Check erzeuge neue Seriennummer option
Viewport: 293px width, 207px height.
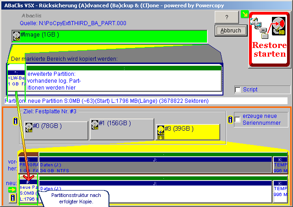[x=238, y=119]
